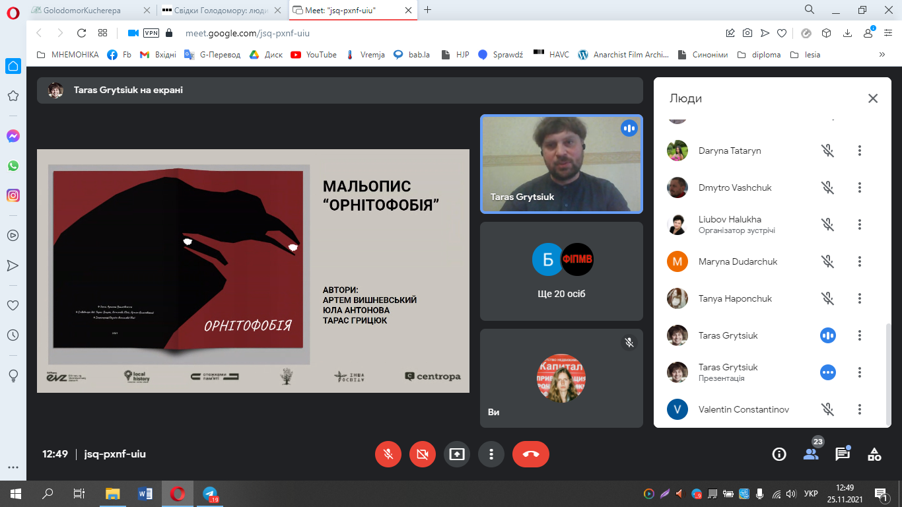Click muted mic icon for Dmytro Vashchuk
This screenshot has width=902, height=507.
point(828,187)
